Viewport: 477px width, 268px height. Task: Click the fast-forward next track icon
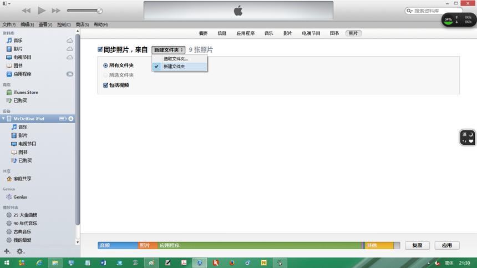(56, 11)
